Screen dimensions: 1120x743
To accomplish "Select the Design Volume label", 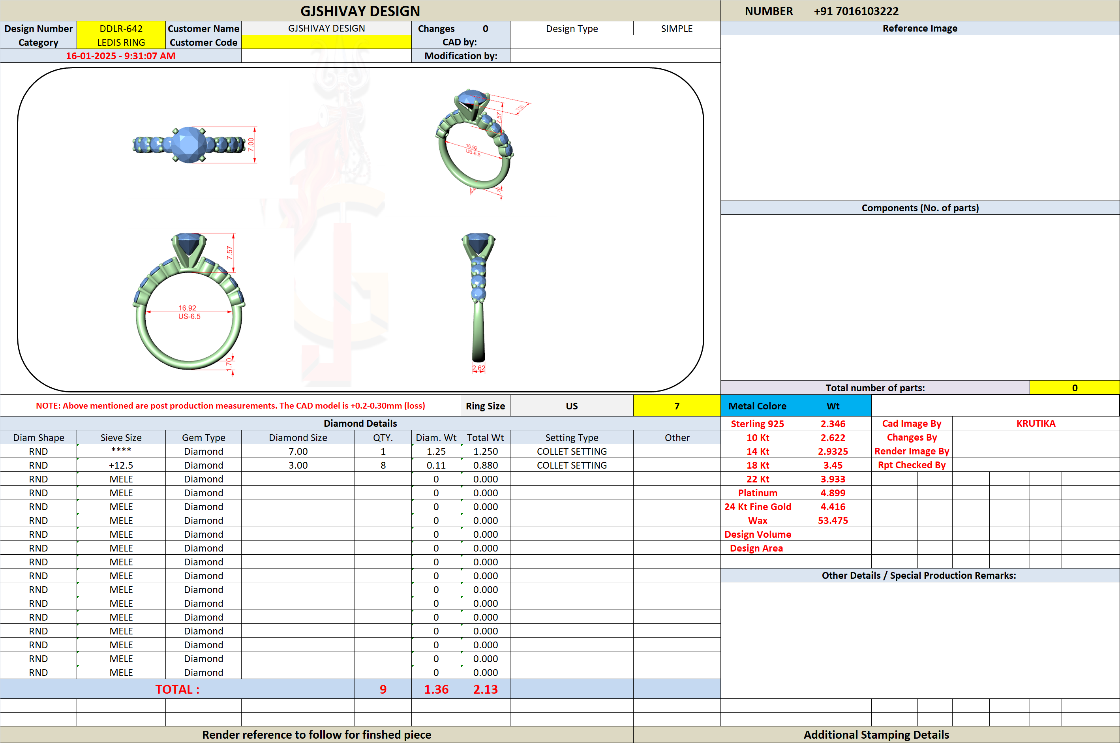I will click(757, 534).
